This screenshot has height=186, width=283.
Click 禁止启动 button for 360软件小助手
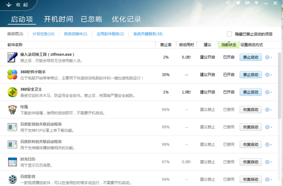pos(251,75)
